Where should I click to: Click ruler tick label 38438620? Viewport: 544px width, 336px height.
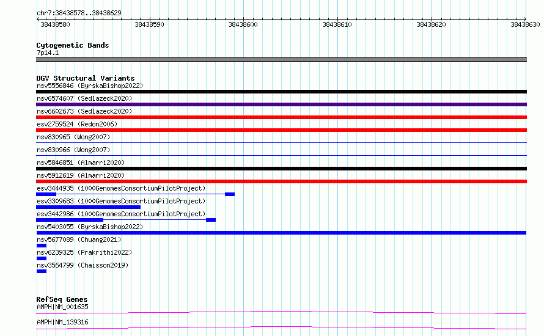(431, 24)
